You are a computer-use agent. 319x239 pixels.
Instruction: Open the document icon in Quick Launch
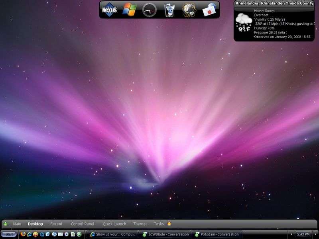click(73, 234)
